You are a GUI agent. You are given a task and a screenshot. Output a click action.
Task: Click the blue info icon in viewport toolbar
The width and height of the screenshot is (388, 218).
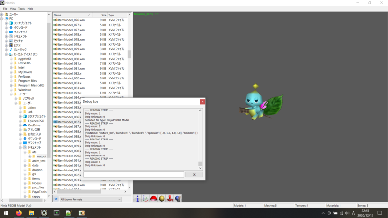tap(137, 199)
